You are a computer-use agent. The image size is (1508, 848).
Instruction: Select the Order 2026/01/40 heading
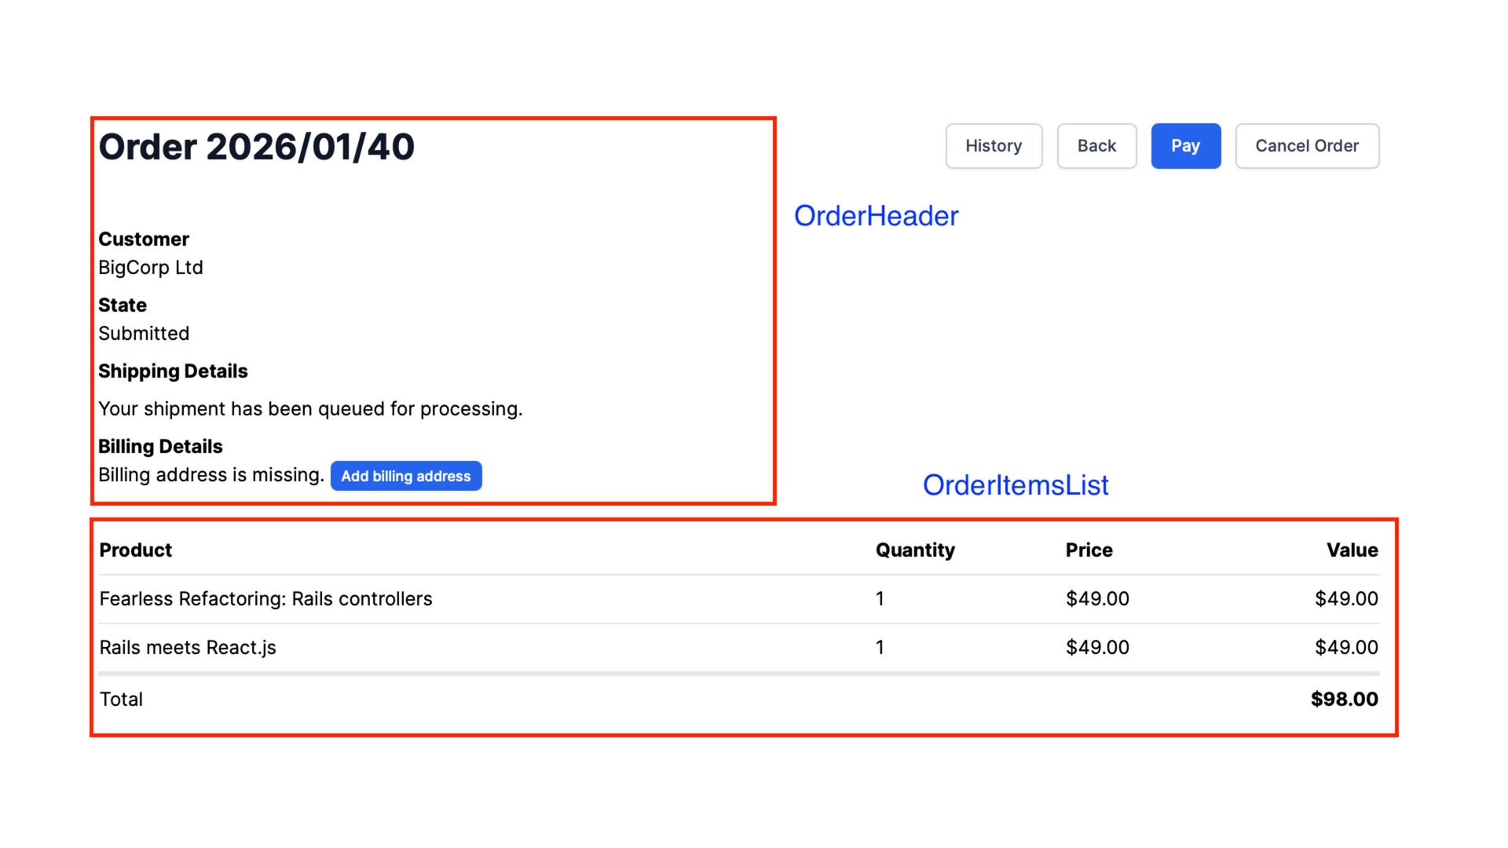pos(256,147)
